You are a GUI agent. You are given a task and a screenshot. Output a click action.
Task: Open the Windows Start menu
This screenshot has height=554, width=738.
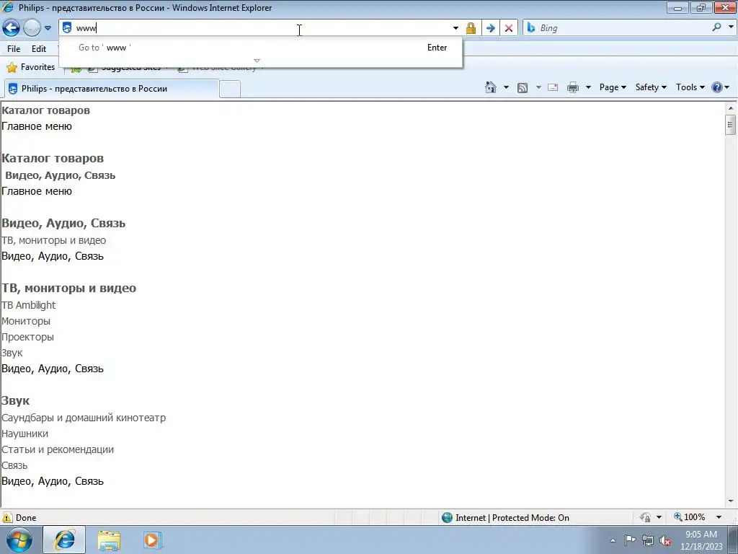(19, 540)
